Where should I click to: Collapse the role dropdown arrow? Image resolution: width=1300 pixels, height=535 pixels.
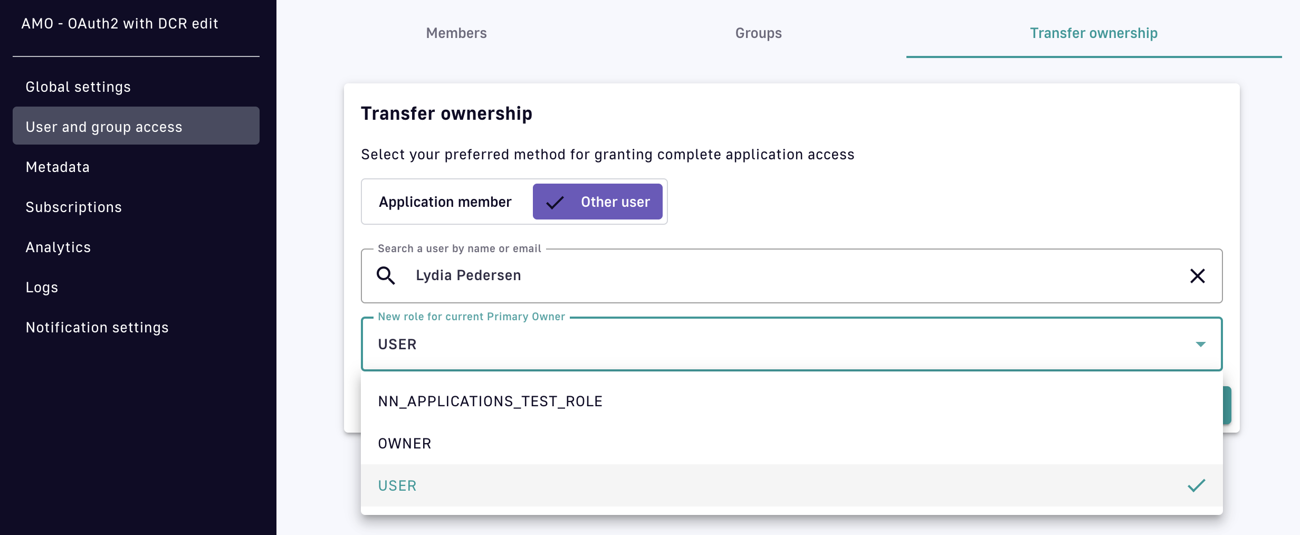(1200, 345)
